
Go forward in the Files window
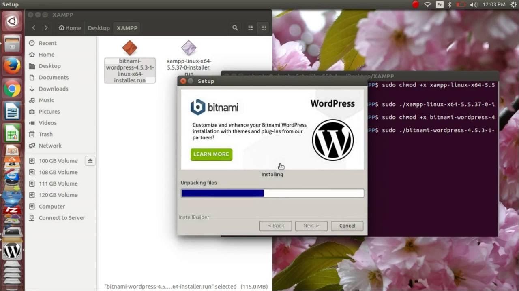tap(46, 28)
